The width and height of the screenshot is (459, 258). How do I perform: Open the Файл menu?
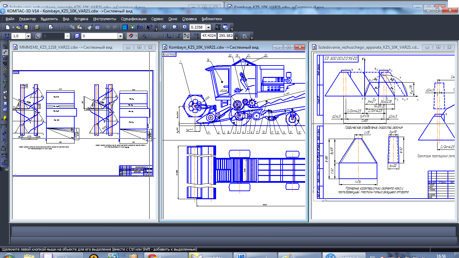coord(10,19)
